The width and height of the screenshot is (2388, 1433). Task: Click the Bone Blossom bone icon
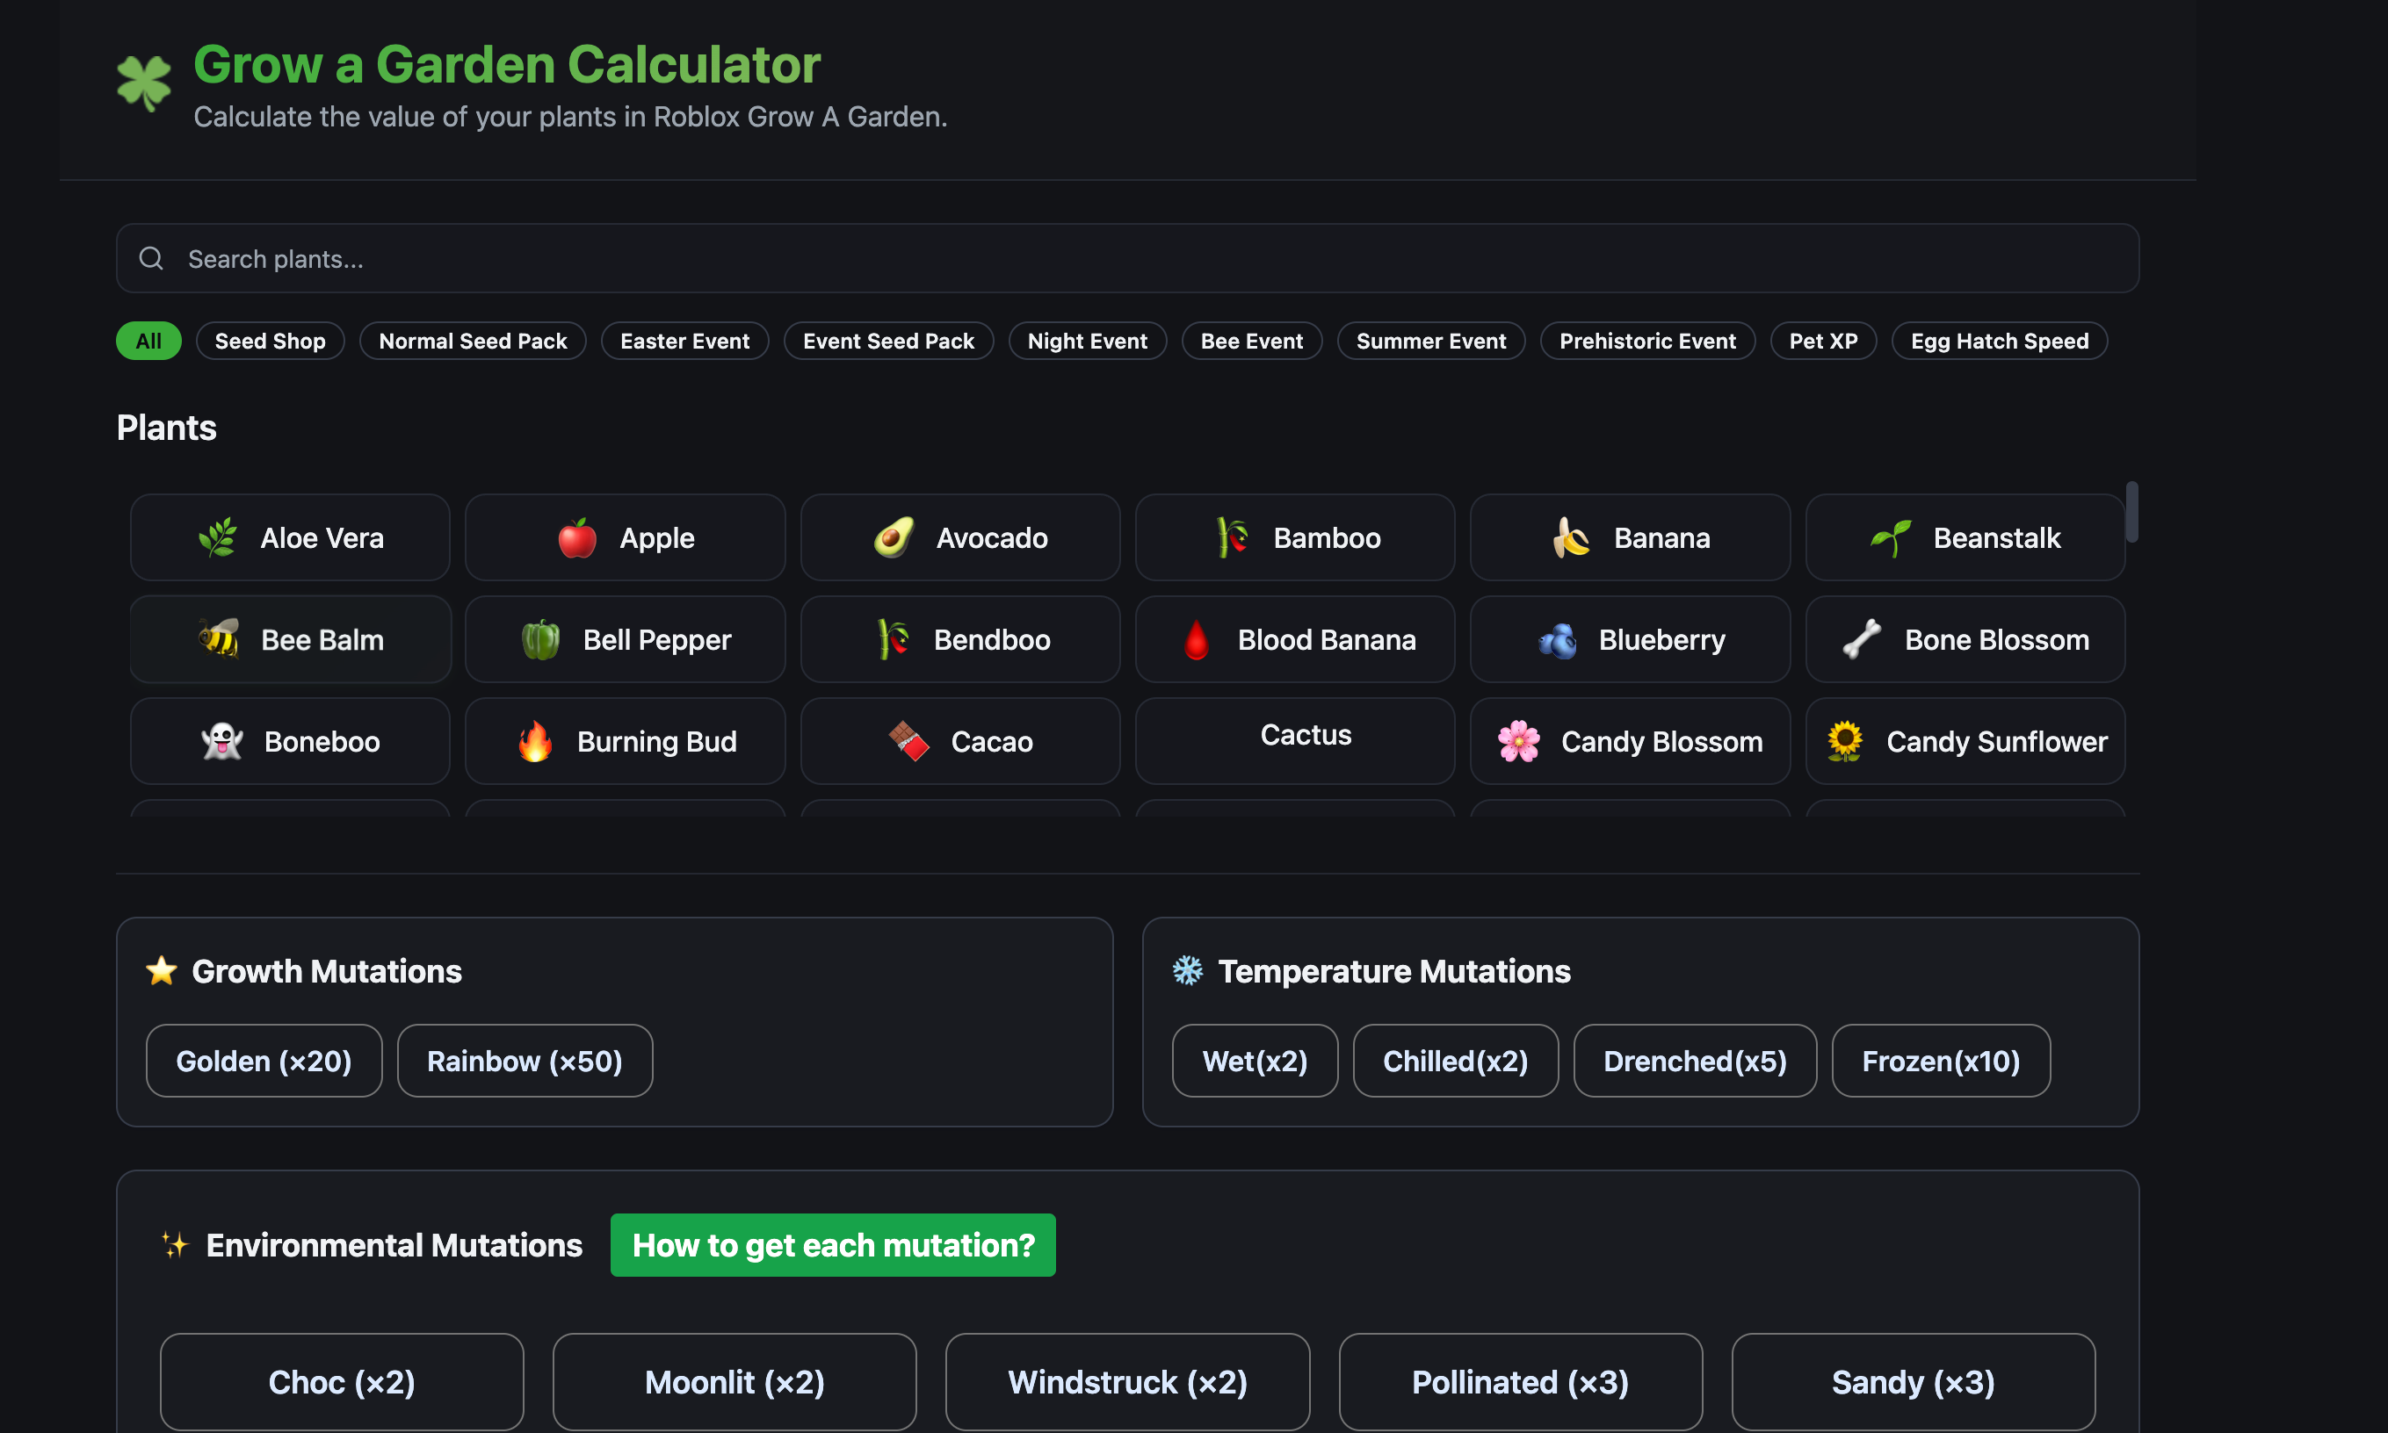click(1863, 639)
